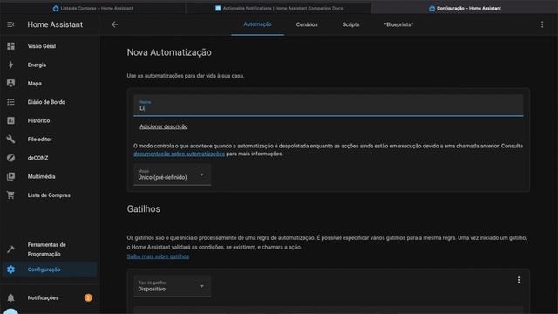This screenshot has height=314, width=558.
Task: Click the Gatilhos section heading
Action: [143, 209]
